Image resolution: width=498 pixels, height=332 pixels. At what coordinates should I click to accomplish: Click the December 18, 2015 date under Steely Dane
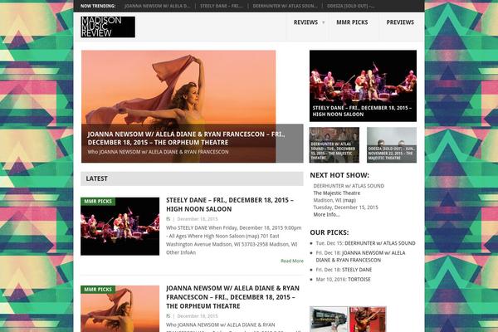(198, 219)
